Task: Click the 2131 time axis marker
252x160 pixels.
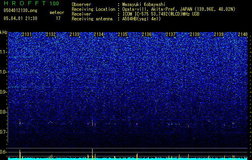Action: click(27, 34)
